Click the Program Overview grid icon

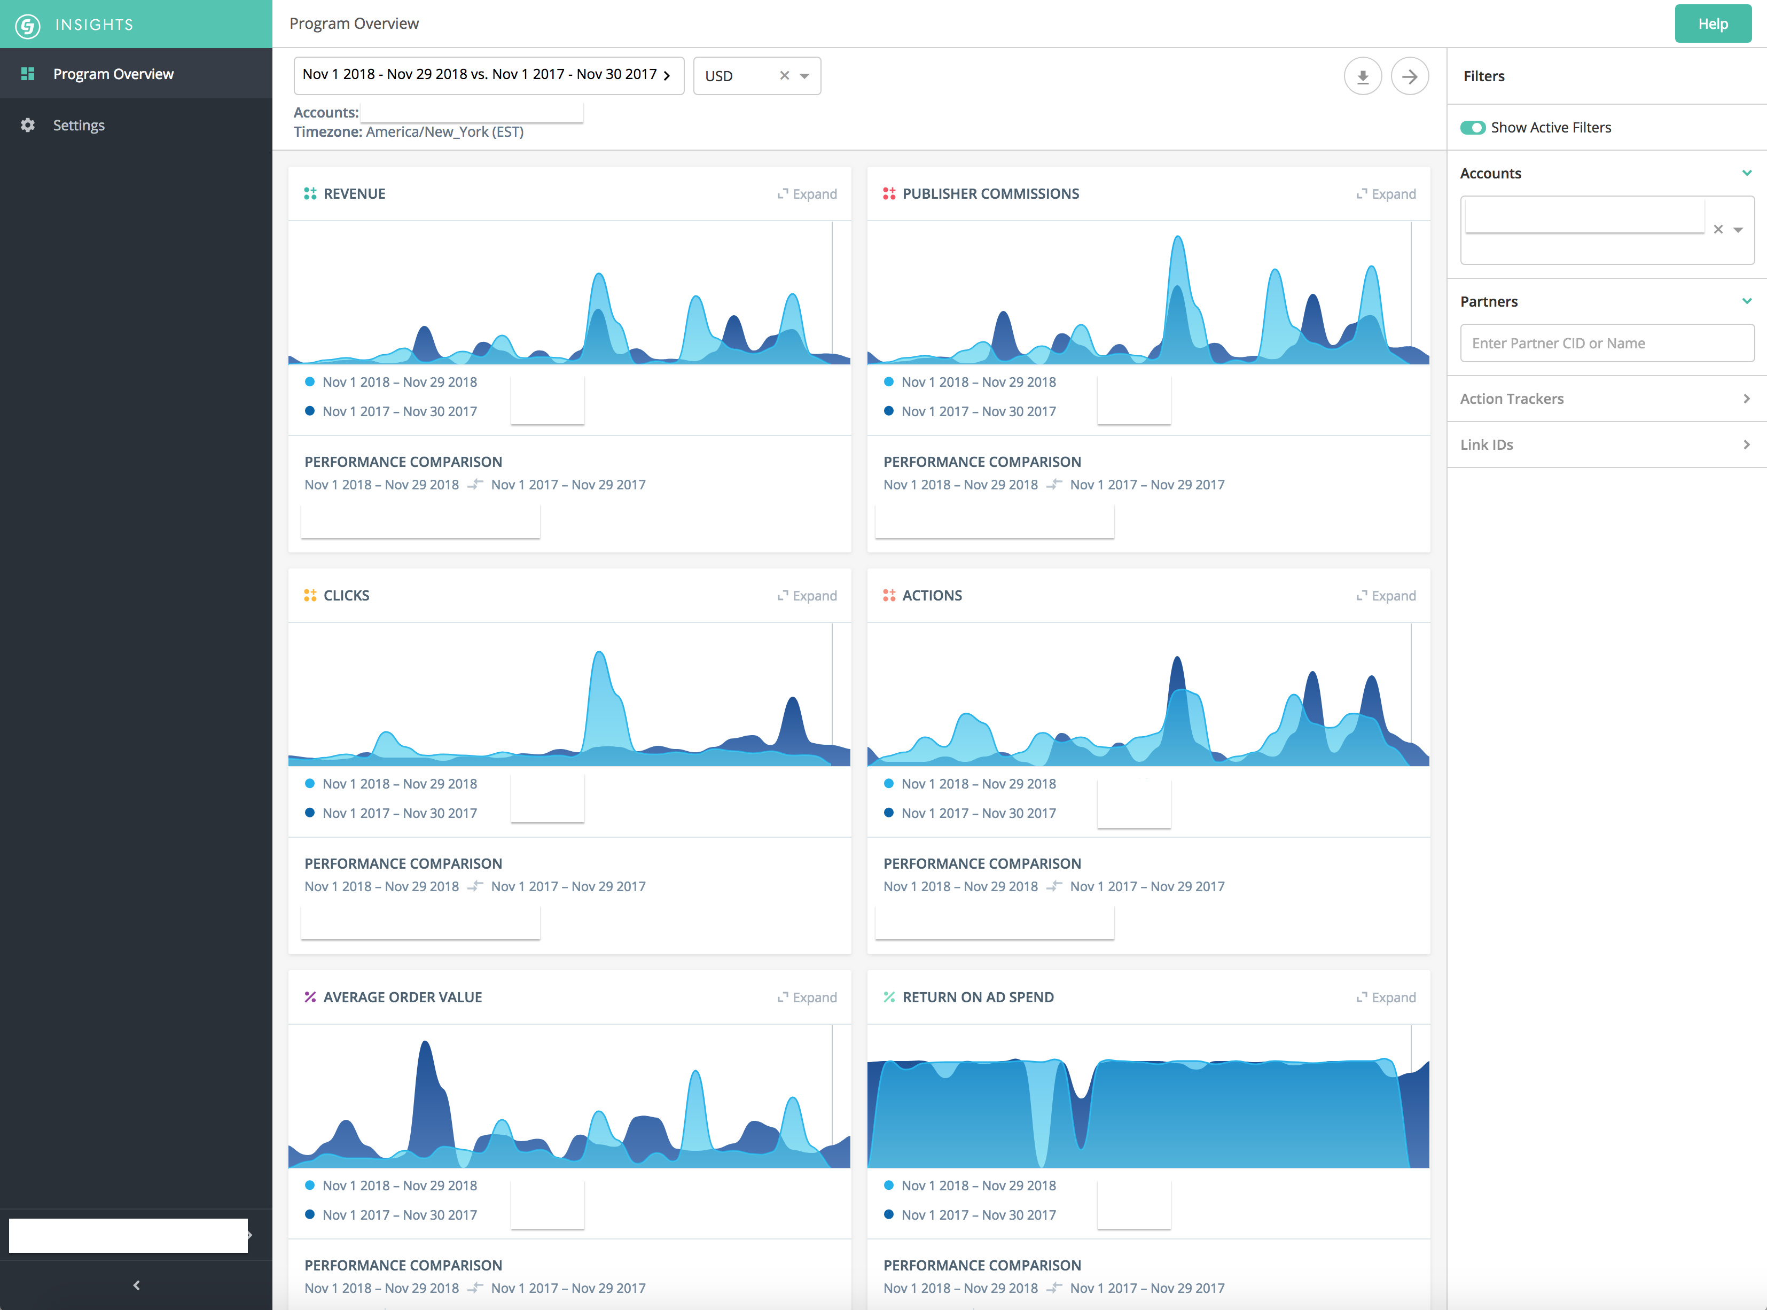coord(28,74)
